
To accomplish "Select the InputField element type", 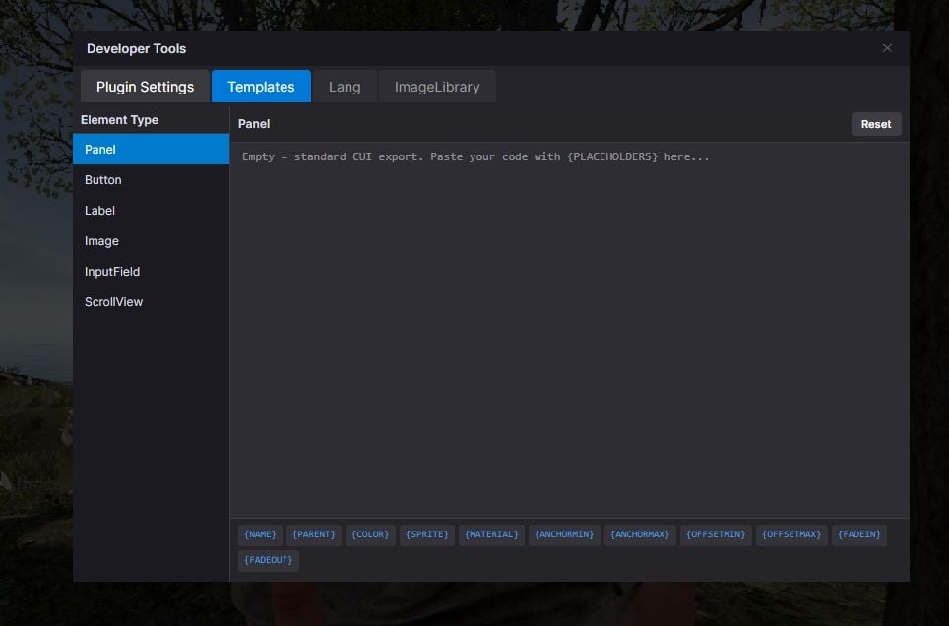I will click(x=111, y=271).
